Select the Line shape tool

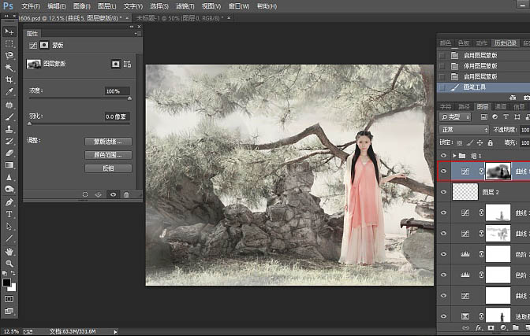click(x=9, y=238)
